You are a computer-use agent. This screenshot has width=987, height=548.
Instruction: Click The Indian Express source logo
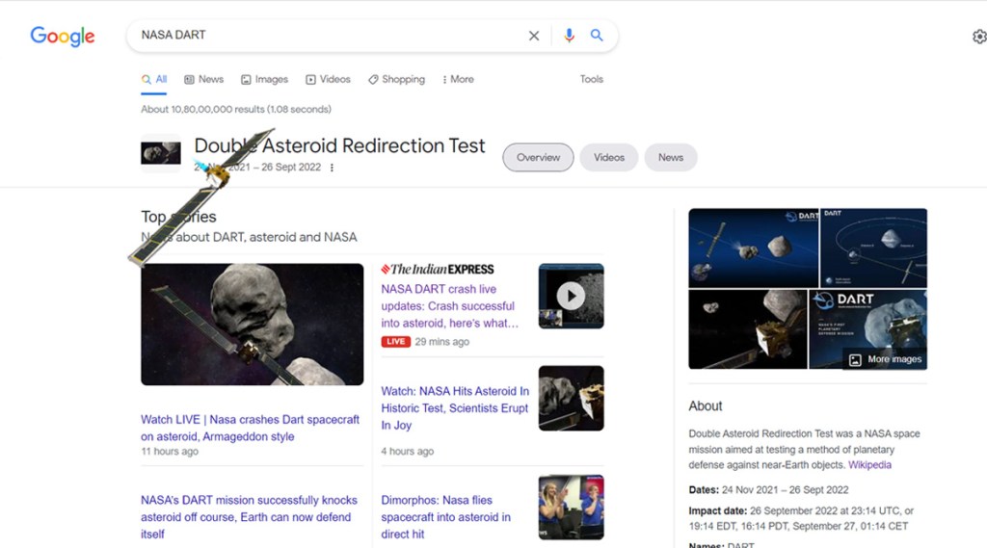pyautogui.click(x=438, y=270)
